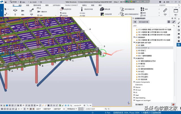The width and height of the screenshot is (181, 114).
Task: Click the list view icon in components panel
Action: point(135,22)
